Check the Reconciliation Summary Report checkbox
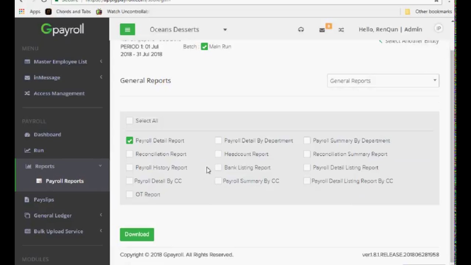Screen dimensions: 471x265 click(x=307, y=154)
